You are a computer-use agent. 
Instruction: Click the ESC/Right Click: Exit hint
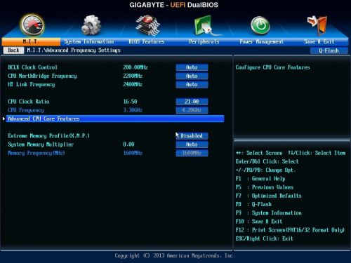pyautogui.click(x=265, y=238)
